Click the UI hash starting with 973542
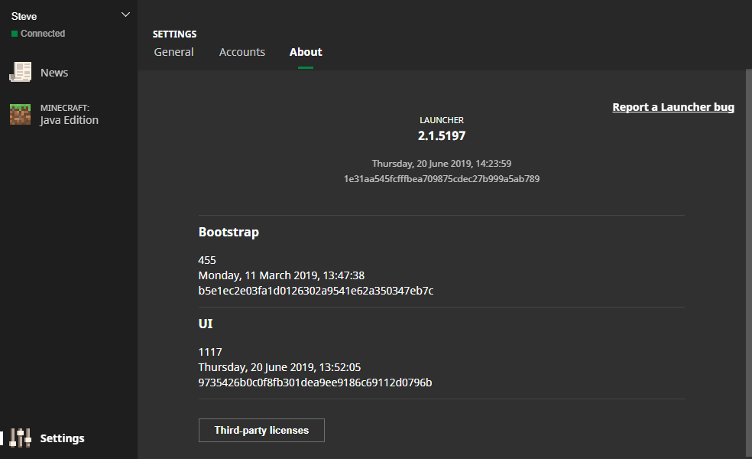The height and width of the screenshot is (459, 752). pyautogui.click(x=315, y=382)
